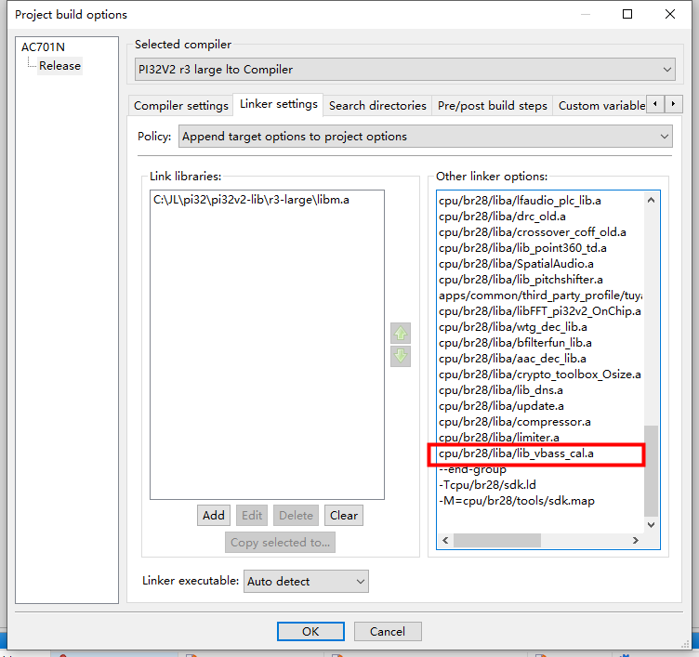The image size is (699, 657).
Task: Click the limiter.a line
Action: tap(499, 438)
